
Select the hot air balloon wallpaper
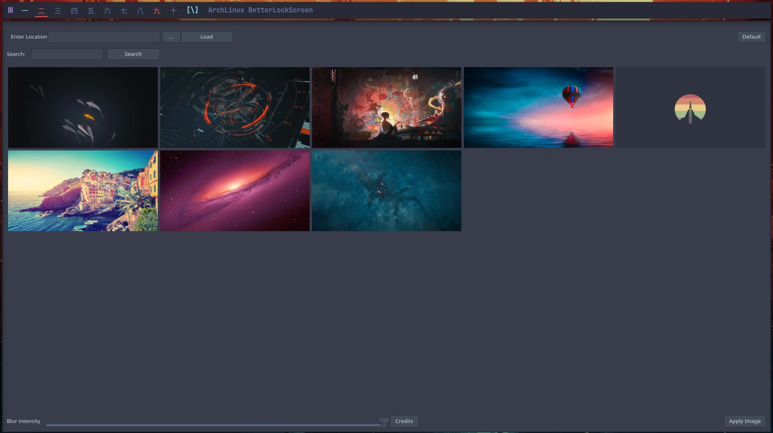click(x=538, y=107)
